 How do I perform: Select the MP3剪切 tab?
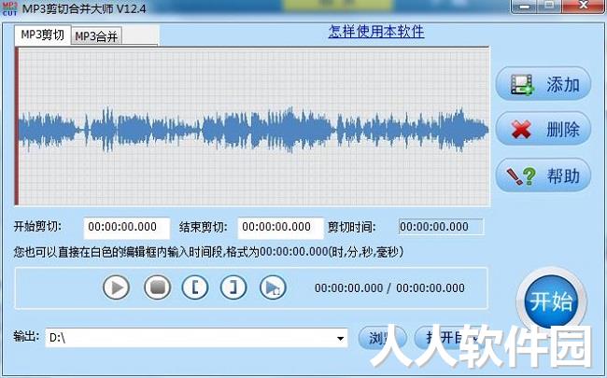pyautogui.click(x=43, y=35)
